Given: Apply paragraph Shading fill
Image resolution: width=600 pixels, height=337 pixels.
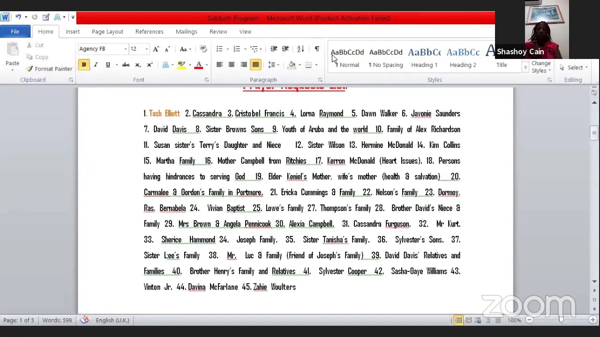Looking at the screenshot, I should pyautogui.click(x=292, y=65).
